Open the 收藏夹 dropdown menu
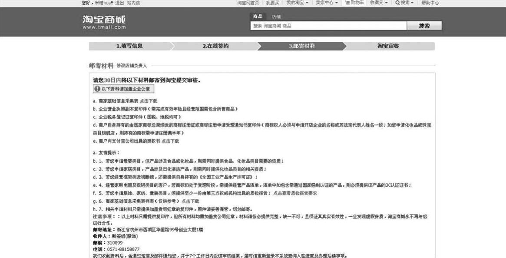The width and height of the screenshot is (506, 258). 379,3
